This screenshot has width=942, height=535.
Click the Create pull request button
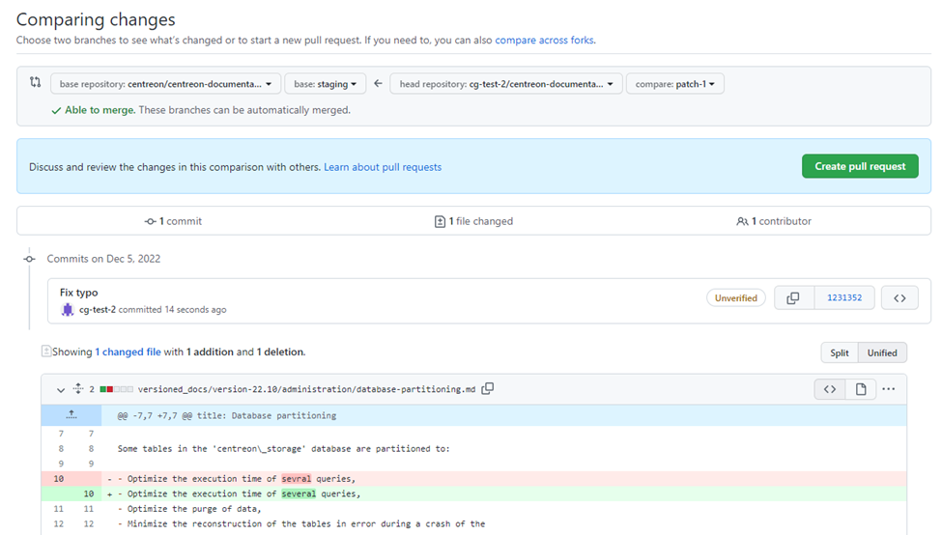[x=859, y=166]
